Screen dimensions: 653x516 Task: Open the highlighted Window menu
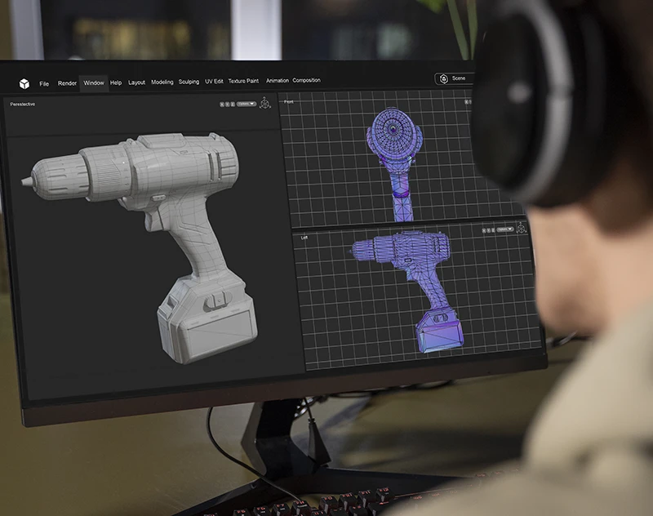point(94,83)
